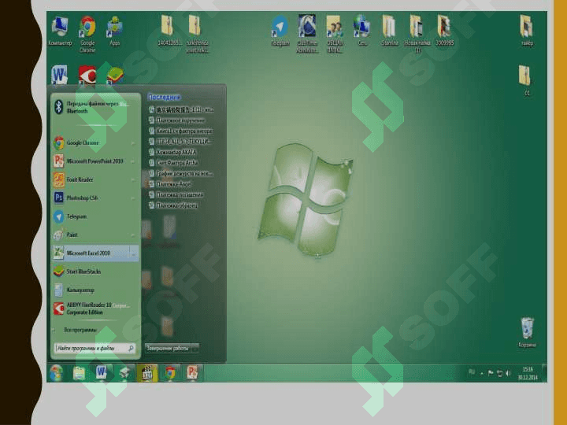The height and width of the screenshot is (425, 567).
Task: Open recent file Платежка погашения
Action: click(176, 195)
